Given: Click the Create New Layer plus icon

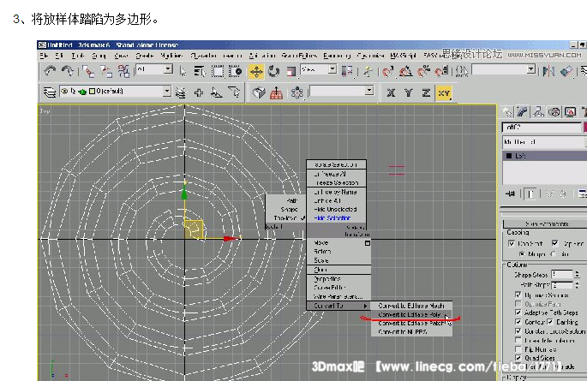Looking at the screenshot, I should click(x=199, y=92).
